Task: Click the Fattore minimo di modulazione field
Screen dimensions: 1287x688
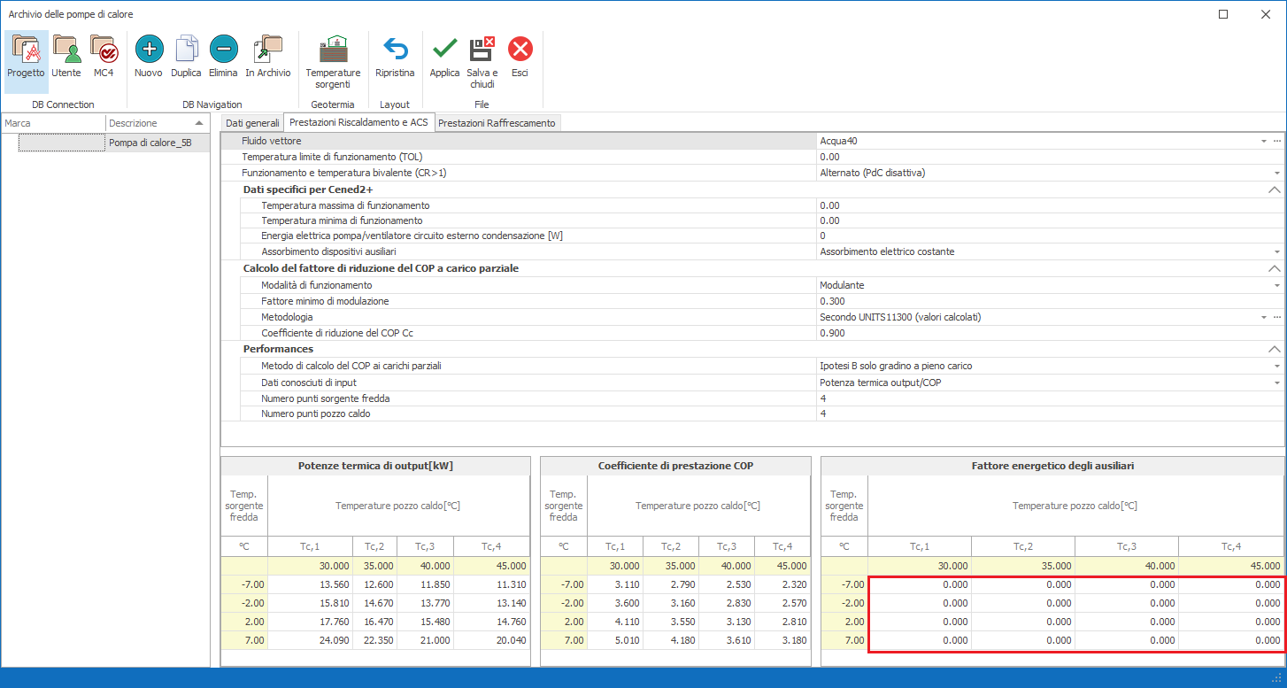Action: pyautogui.click(x=1044, y=301)
